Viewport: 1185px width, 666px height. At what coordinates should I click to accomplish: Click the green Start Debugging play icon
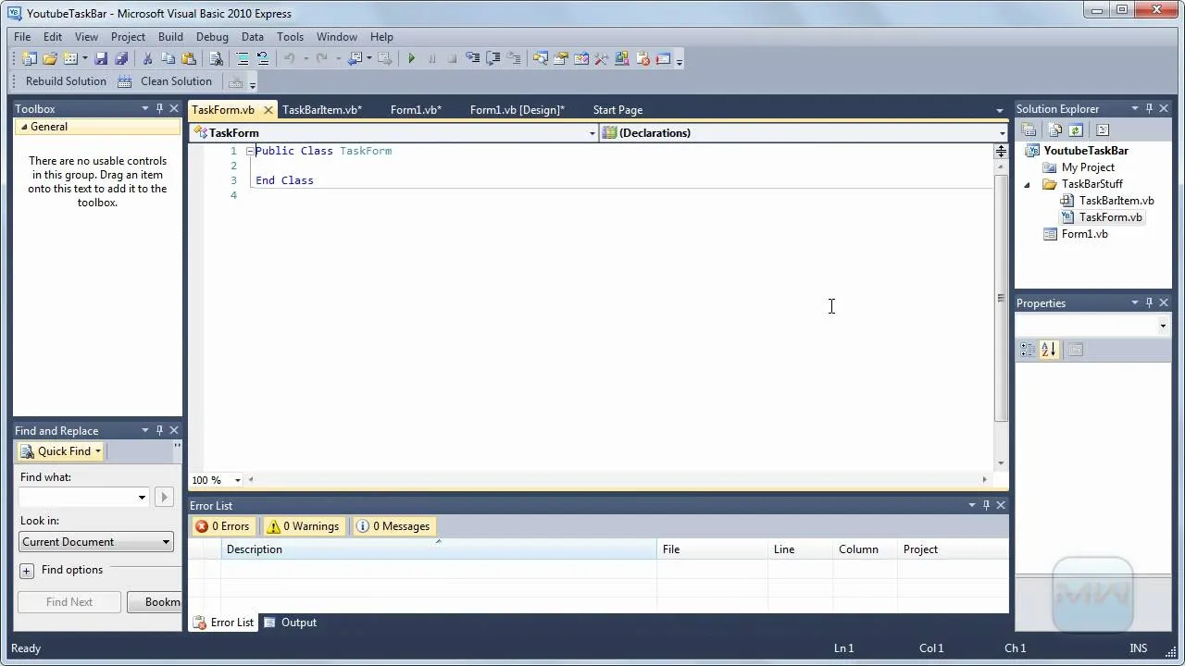coord(411,58)
